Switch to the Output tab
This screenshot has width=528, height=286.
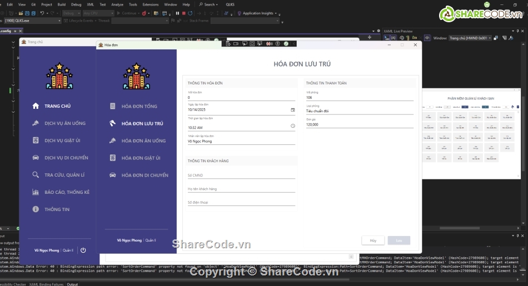point(72,284)
